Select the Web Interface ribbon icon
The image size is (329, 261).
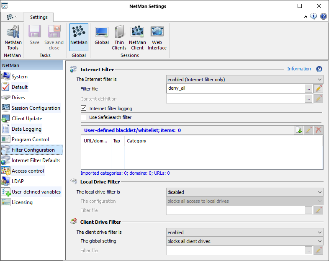pyautogui.click(x=157, y=37)
